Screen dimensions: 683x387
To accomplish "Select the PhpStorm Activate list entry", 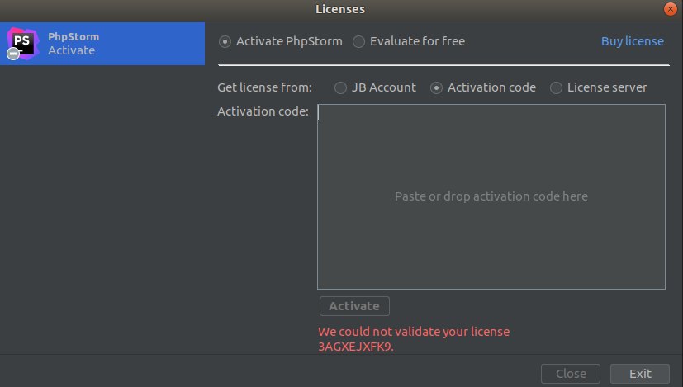I will (102, 44).
